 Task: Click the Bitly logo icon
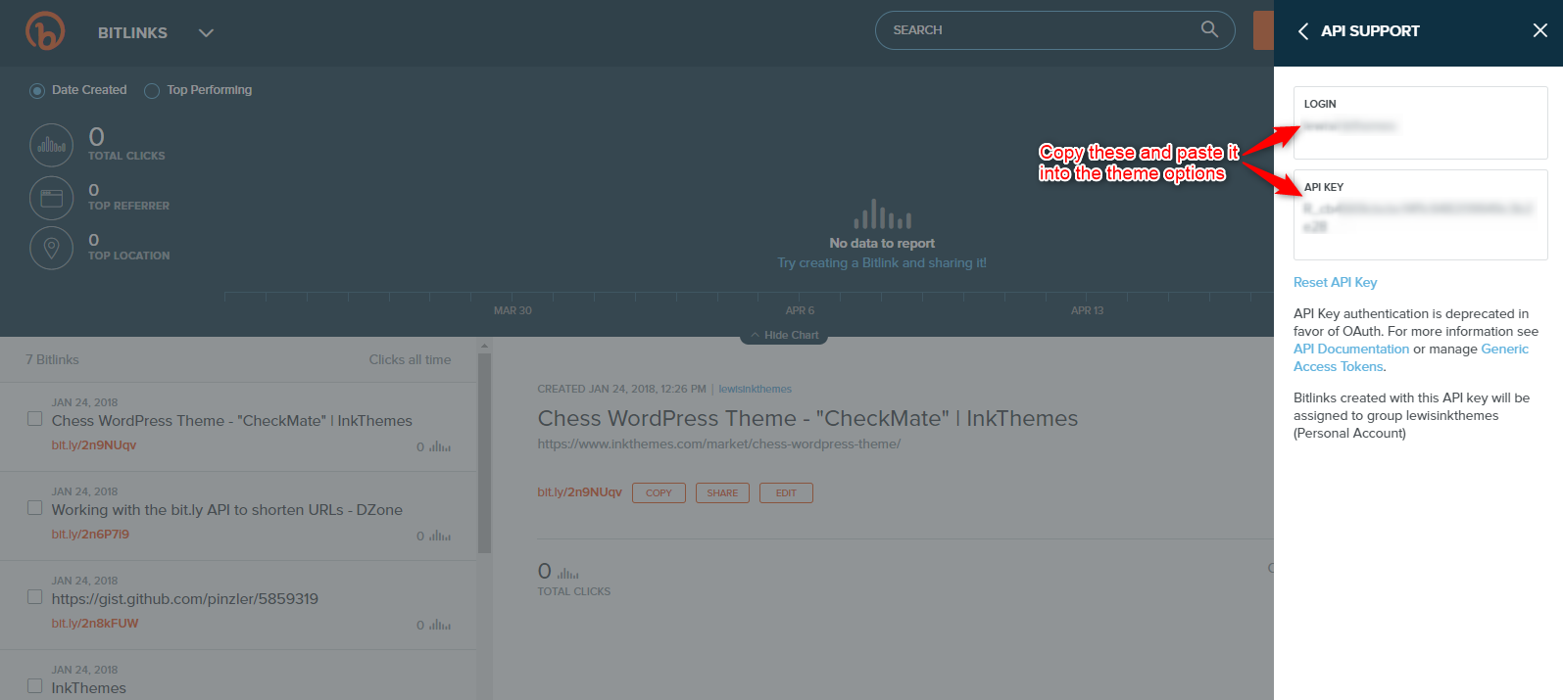pyautogui.click(x=45, y=31)
